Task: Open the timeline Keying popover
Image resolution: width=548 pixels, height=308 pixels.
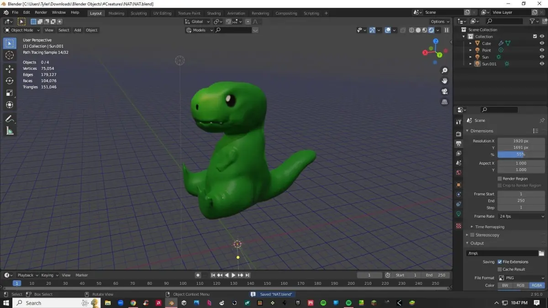Action: (50, 275)
